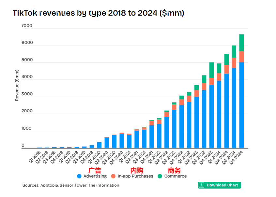Click the green Commerce segment of the Q4 2023 bar

(212, 70)
